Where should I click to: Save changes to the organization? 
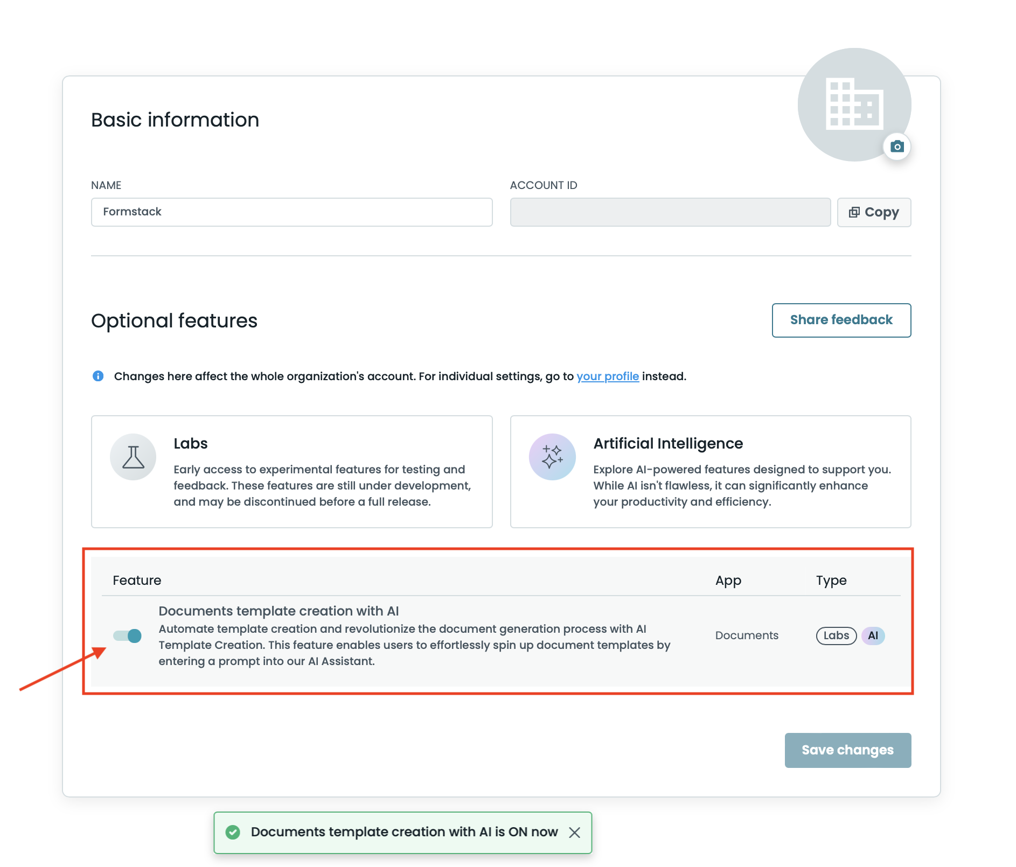[x=847, y=750]
